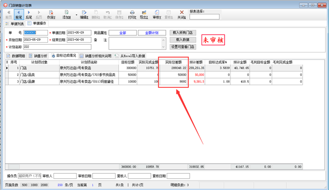Click 载入所有门店 button
This screenshot has width=329, height=190.
point(183,33)
